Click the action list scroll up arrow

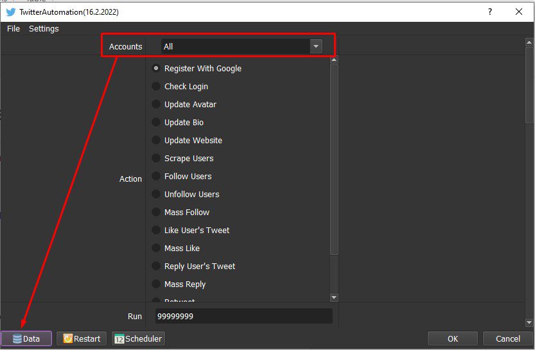point(334,60)
